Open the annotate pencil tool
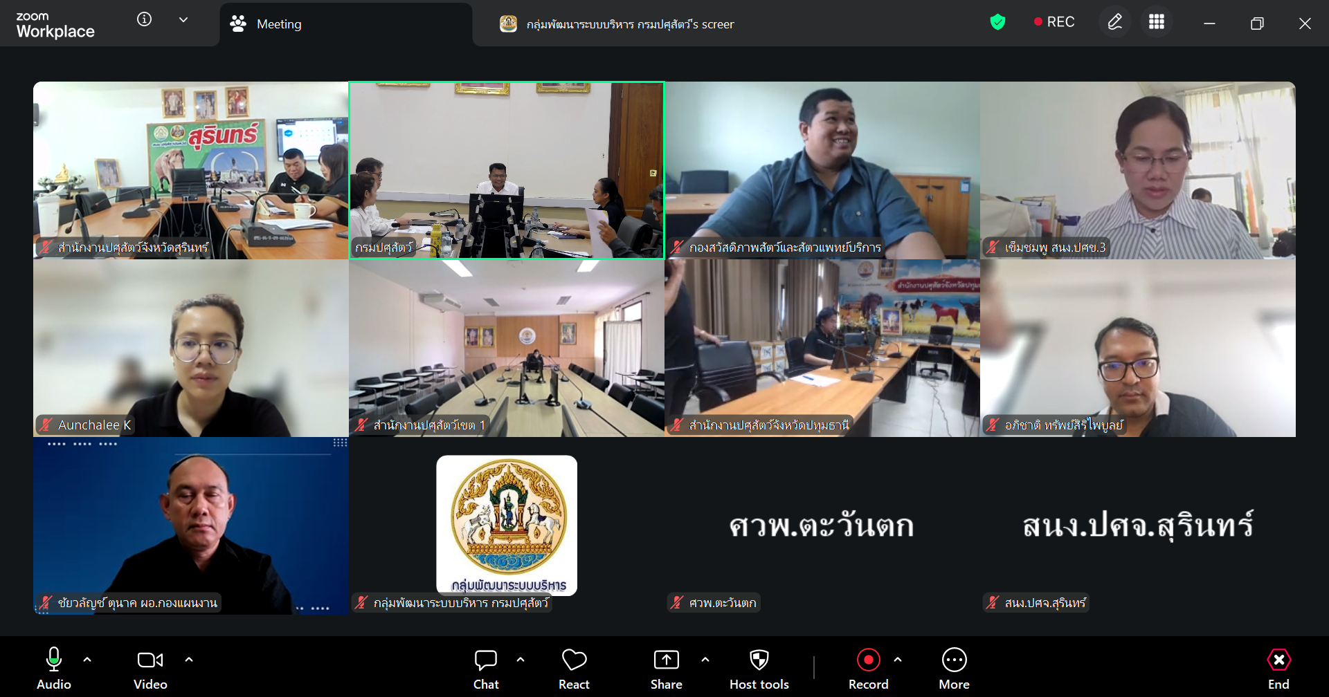The height and width of the screenshot is (697, 1329). [x=1114, y=23]
